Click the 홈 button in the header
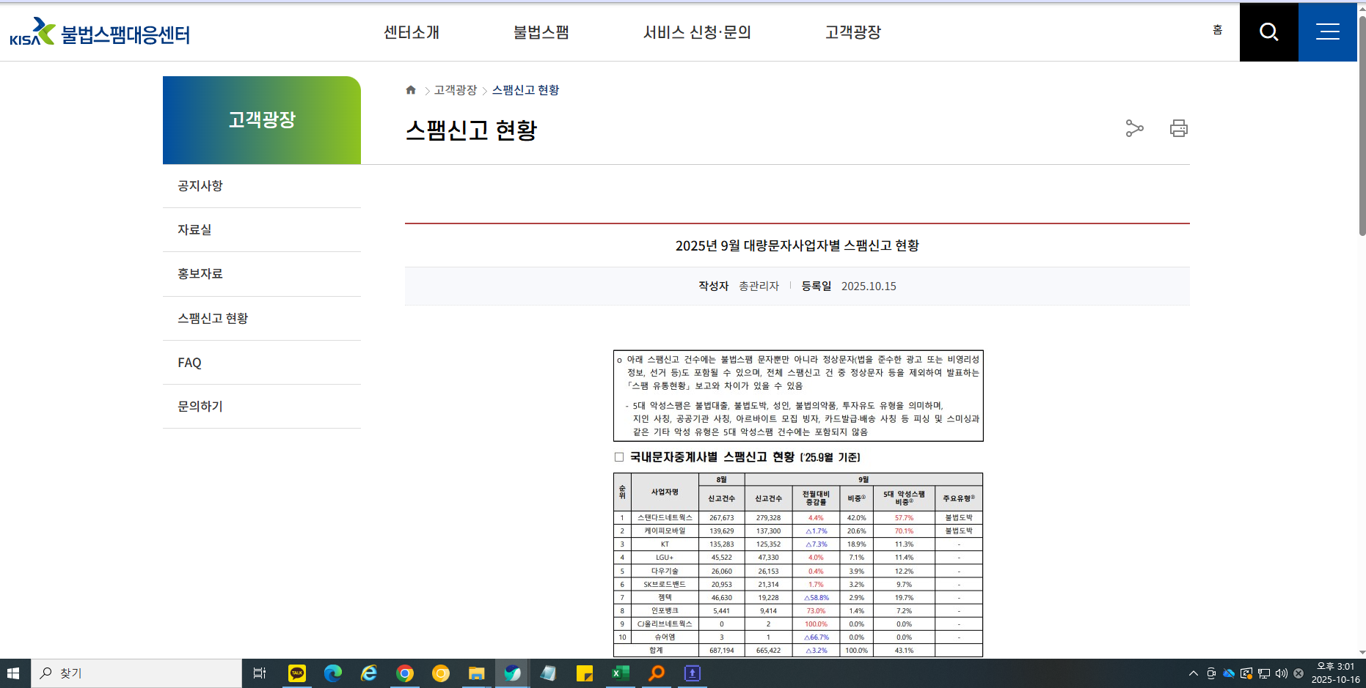The image size is (1366, 688). pos(1218,29)
